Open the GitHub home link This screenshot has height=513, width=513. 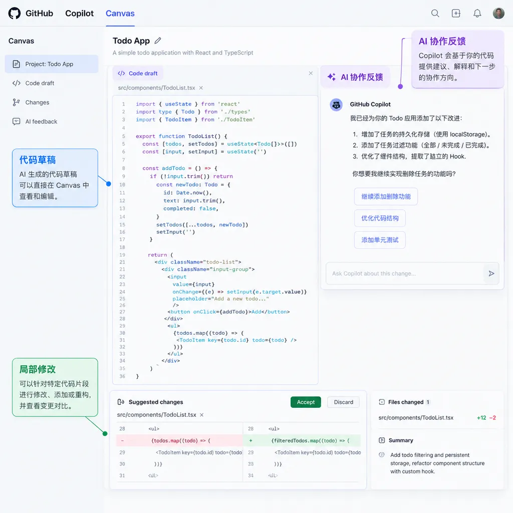tap(39, 14)
